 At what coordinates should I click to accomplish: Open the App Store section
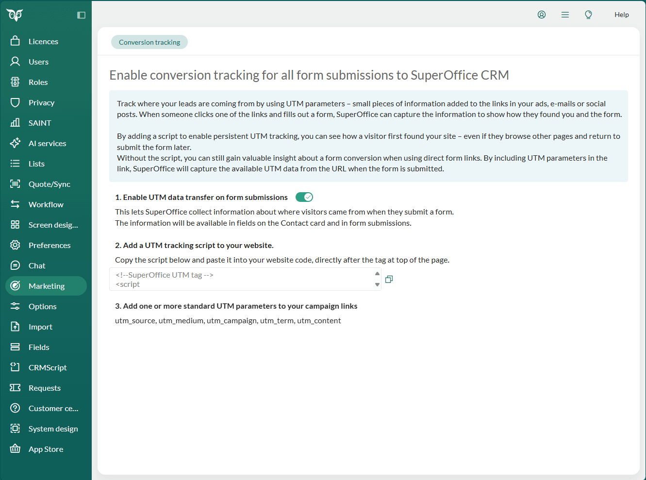pos(46,449)
